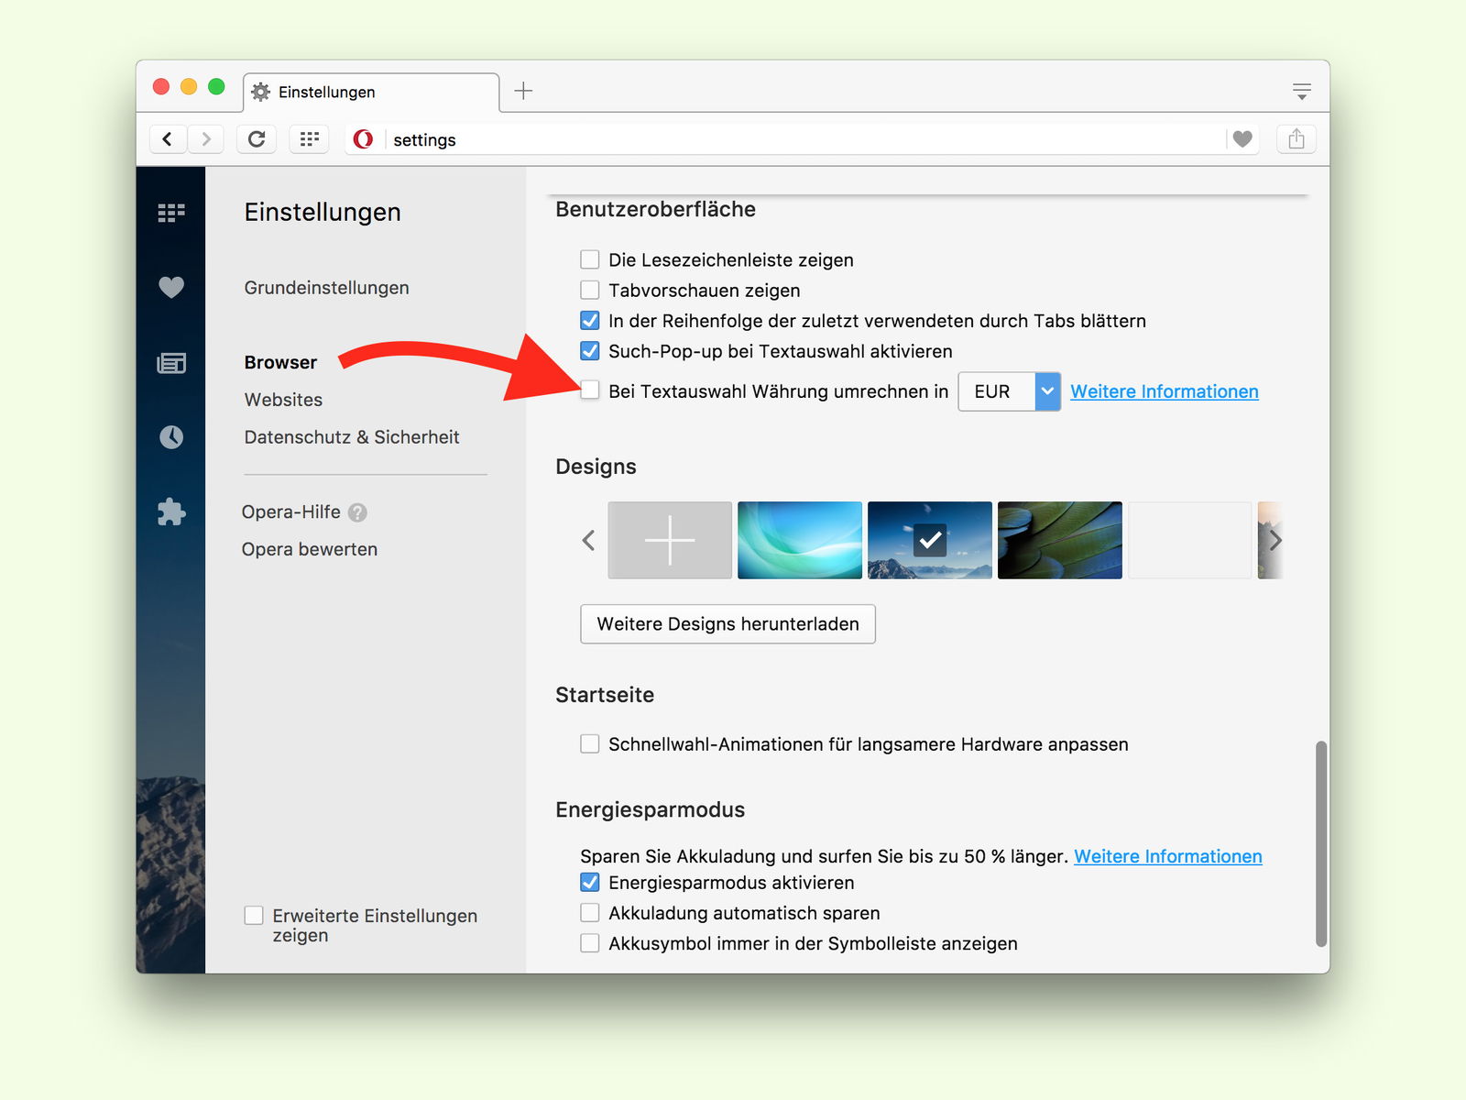Open Opera-Hilfe link
The height and width of the screenshot is (1100, 1466).
pos(290,511)
